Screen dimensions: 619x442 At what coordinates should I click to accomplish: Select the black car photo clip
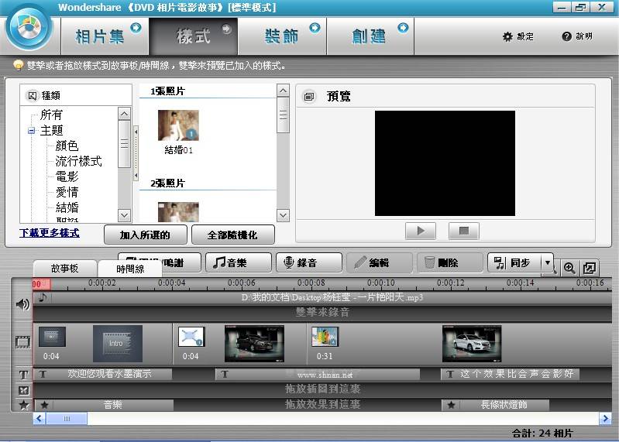coord(254,344)
